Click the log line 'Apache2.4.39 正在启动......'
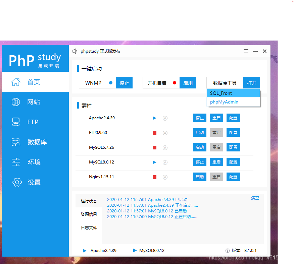The image size is (294, 264). [152, 205]
